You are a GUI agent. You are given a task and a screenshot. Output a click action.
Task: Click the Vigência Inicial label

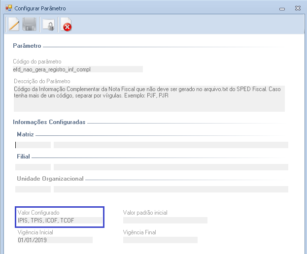(35, 232)
